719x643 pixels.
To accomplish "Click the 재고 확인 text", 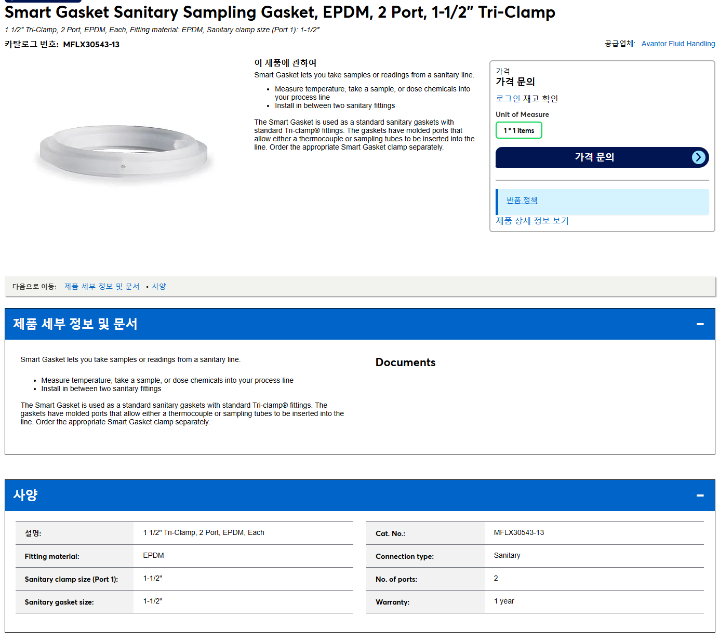I will 540,99.
